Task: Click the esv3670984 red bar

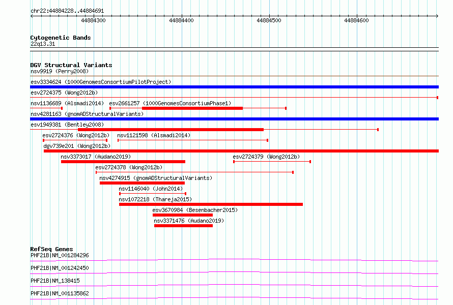Action: [183, 215]
